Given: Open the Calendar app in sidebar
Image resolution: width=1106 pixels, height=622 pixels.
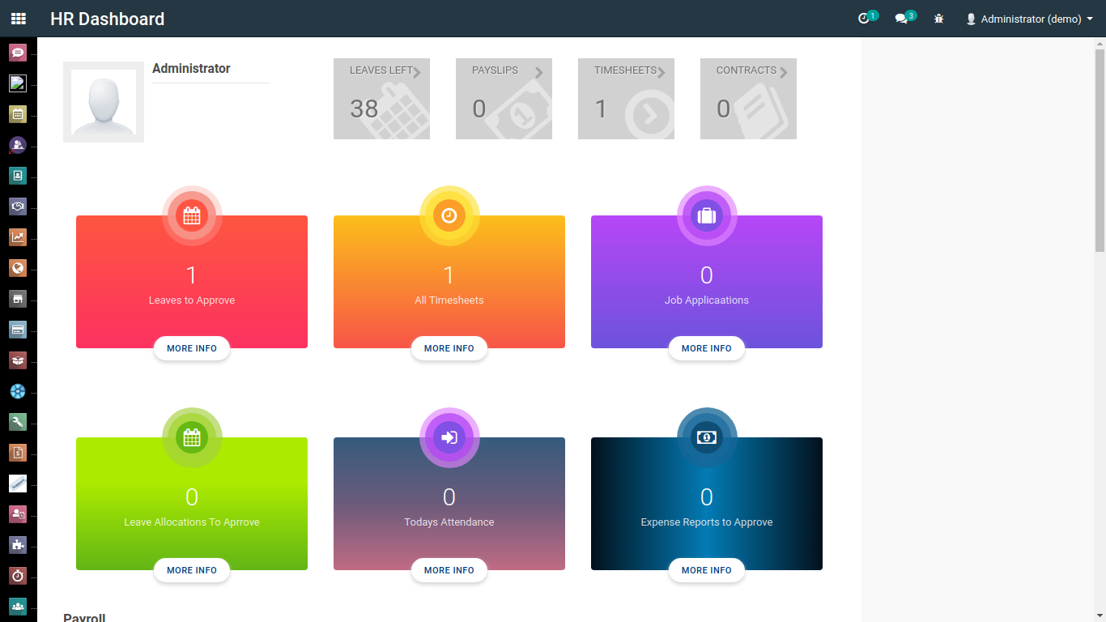Looking at the screenshot, I should coord(18,114).
